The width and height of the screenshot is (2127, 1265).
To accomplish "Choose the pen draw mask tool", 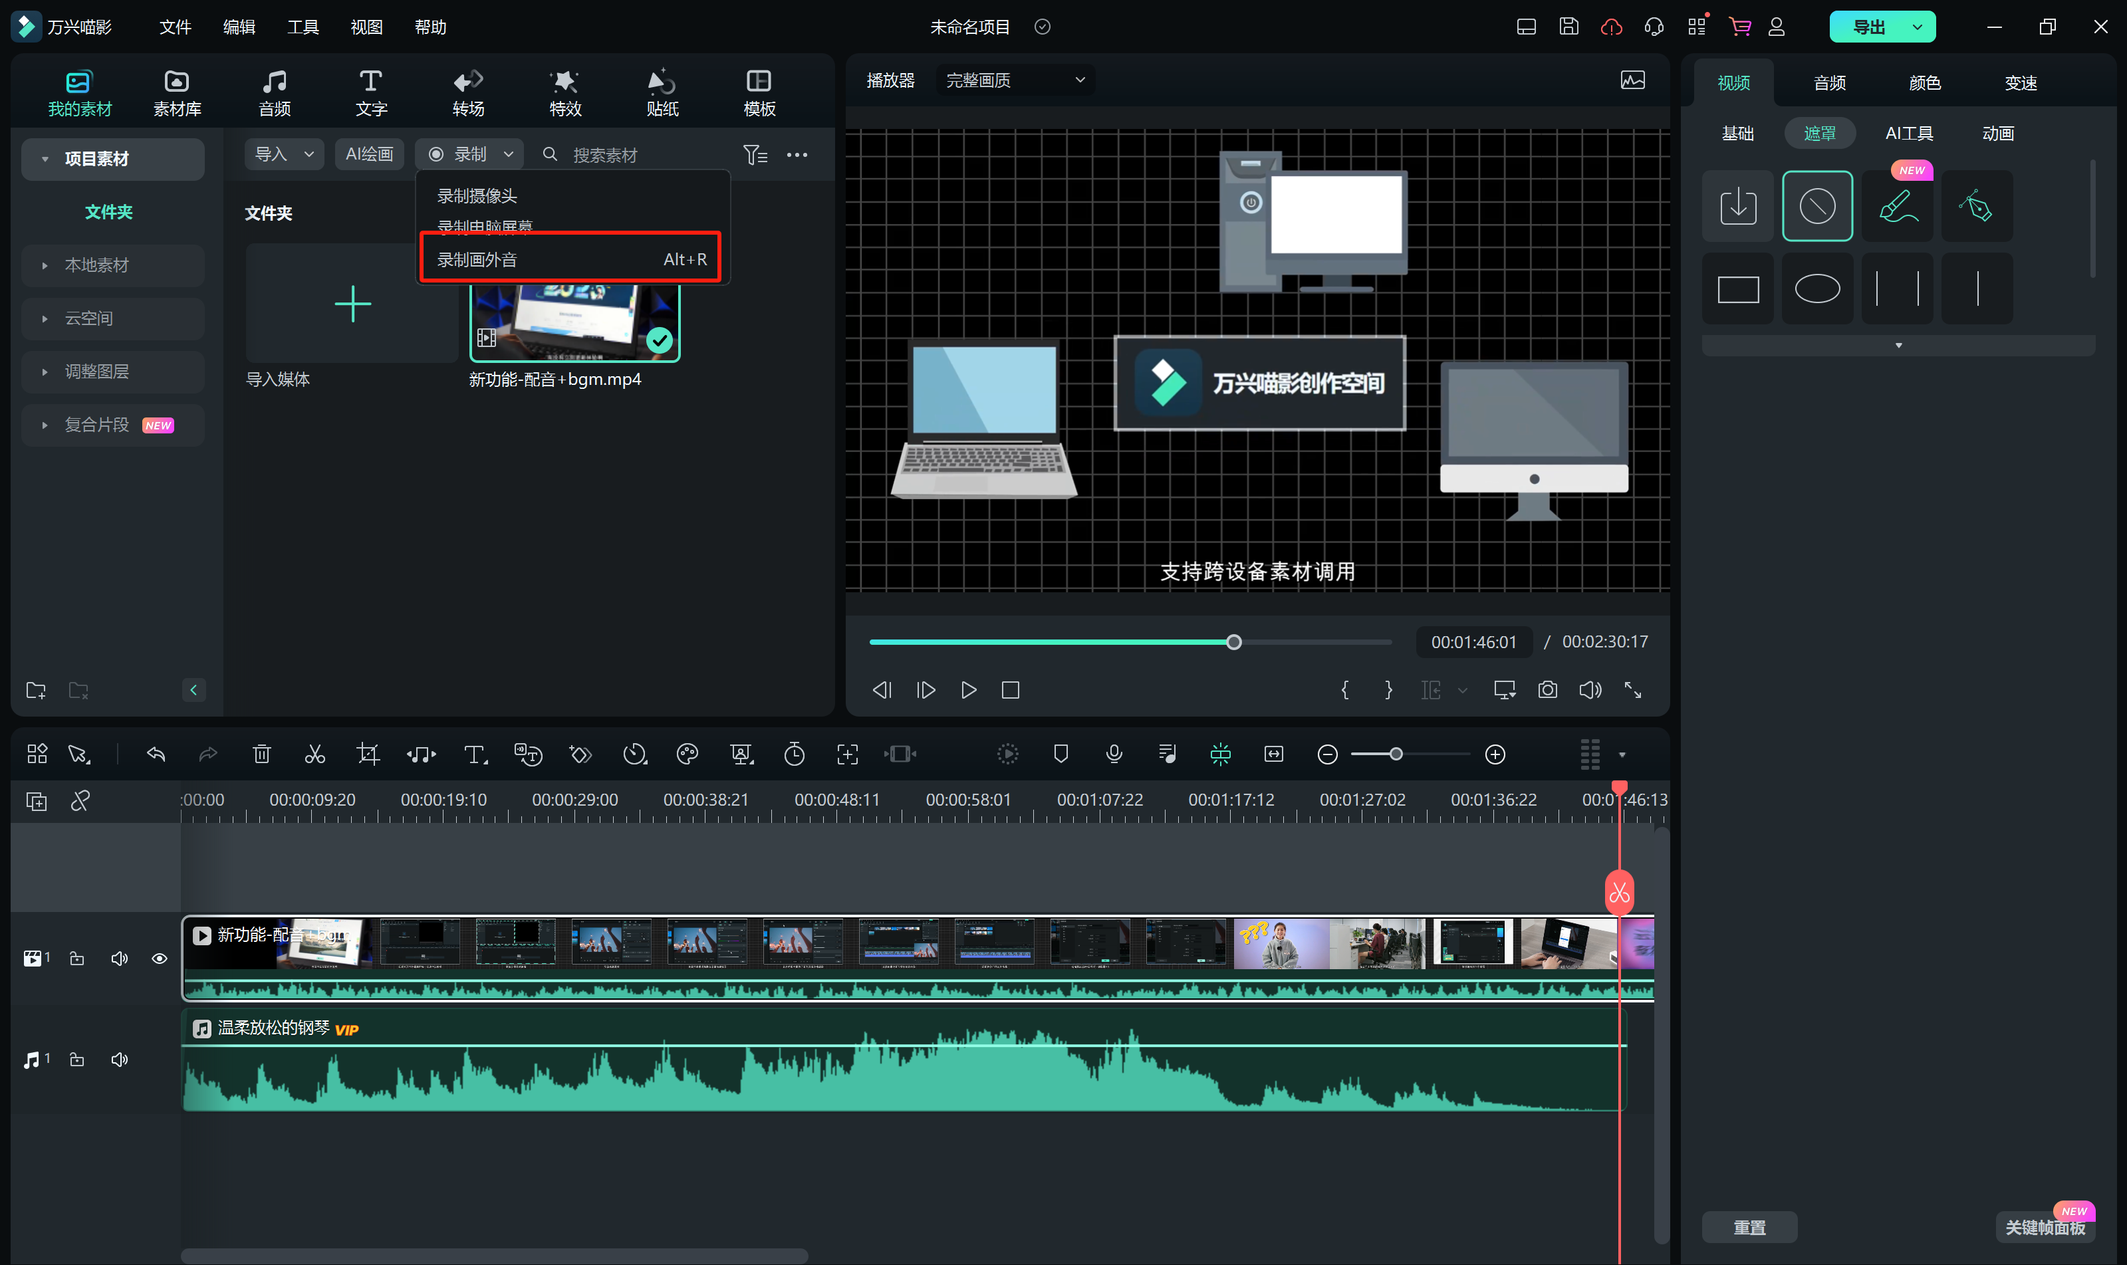I will pos(1976,206).
